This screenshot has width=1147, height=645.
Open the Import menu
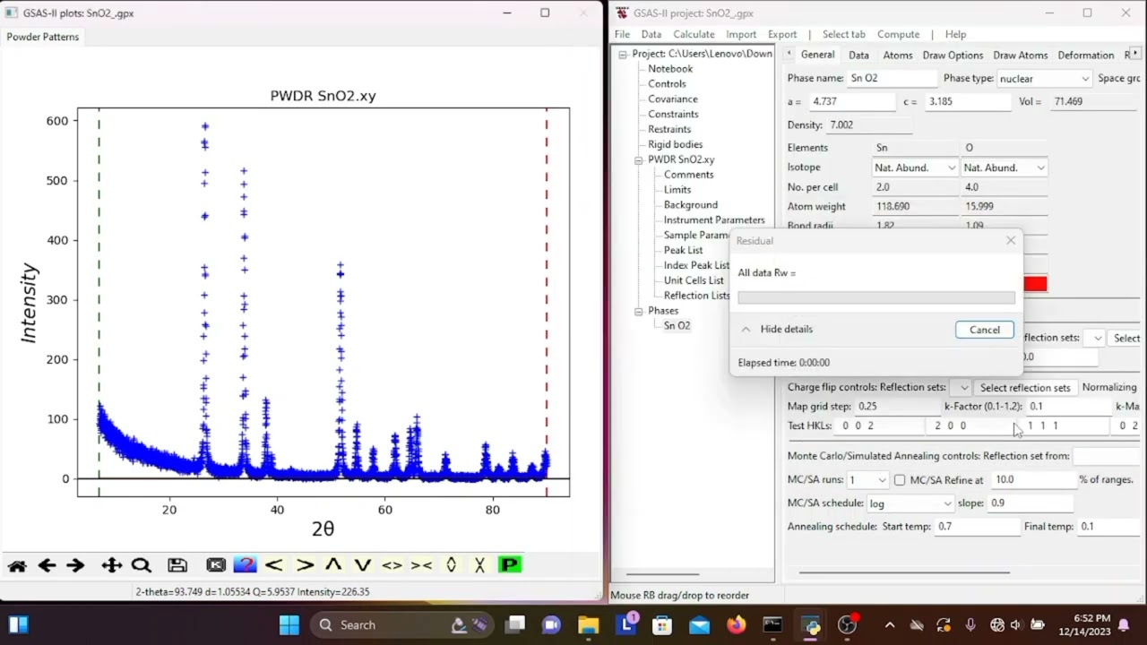[x=741, y=34]
